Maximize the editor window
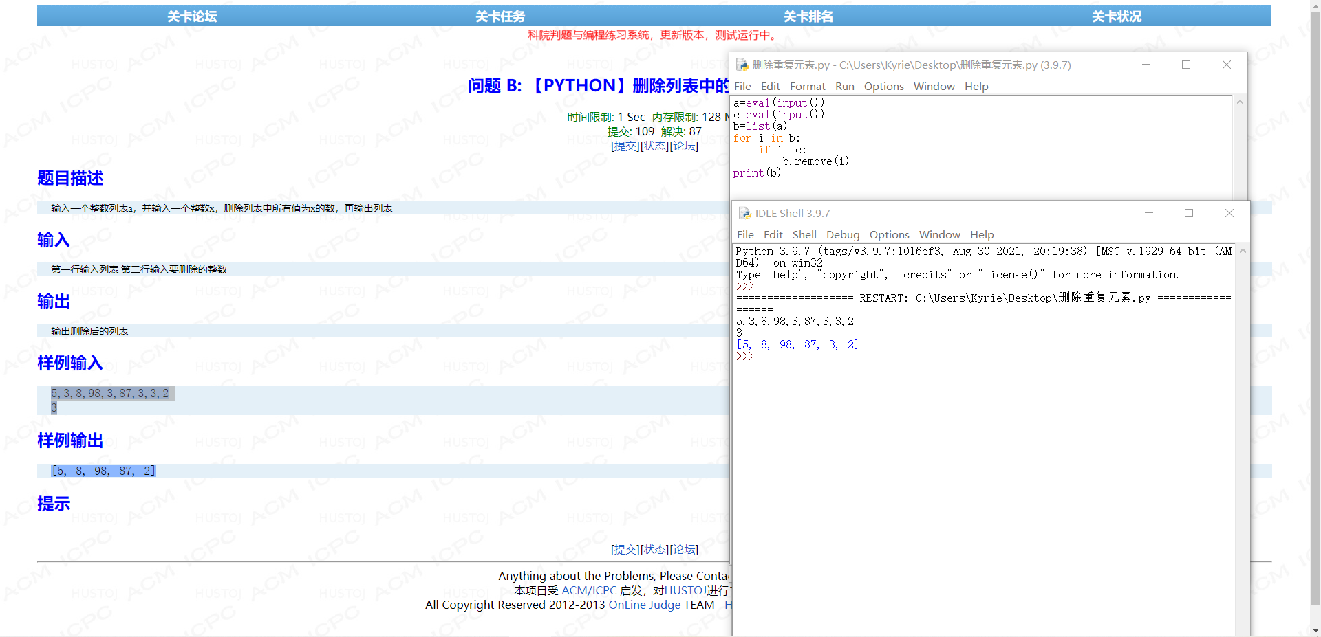 (x=1186, y=65)
